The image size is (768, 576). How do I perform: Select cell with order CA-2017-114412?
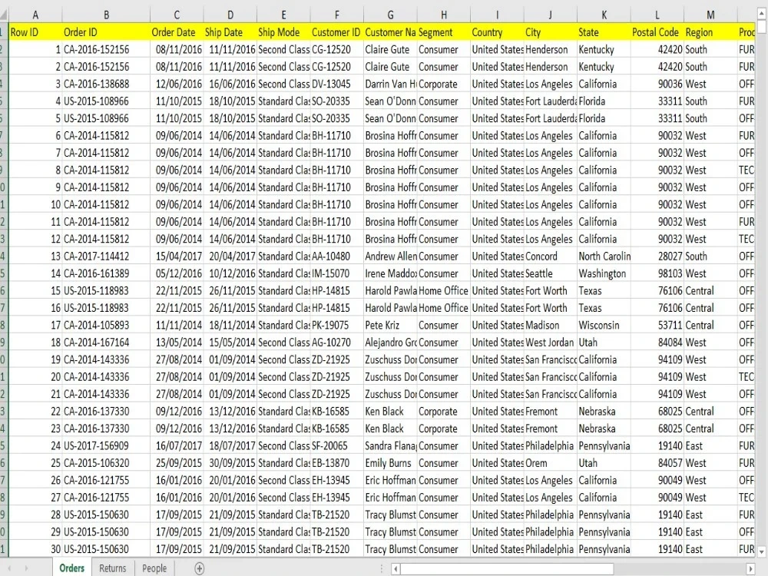pos(106,257)
